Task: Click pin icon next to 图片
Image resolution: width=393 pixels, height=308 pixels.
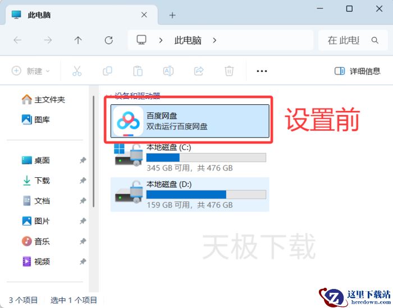Action: pyautogui.click(x=83, y=221)
